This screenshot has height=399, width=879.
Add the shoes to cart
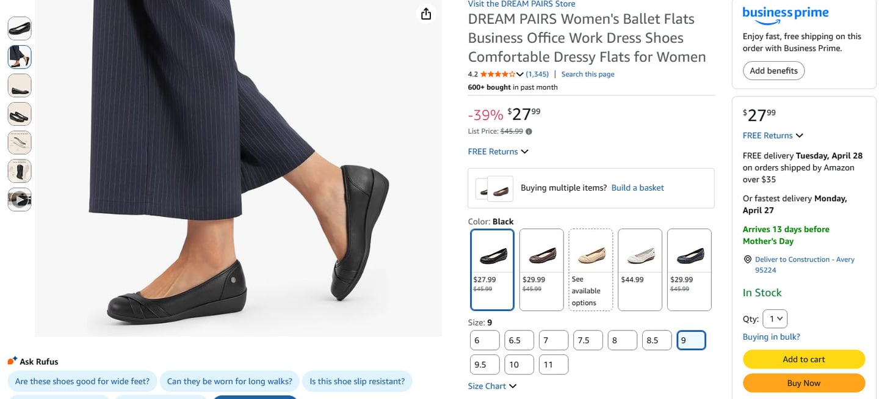coord(803,359)
